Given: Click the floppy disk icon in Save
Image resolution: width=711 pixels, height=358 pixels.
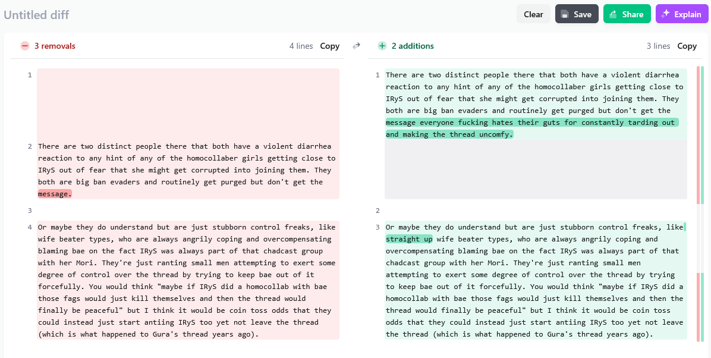Looking at the screenshot, I should [565, 14].
